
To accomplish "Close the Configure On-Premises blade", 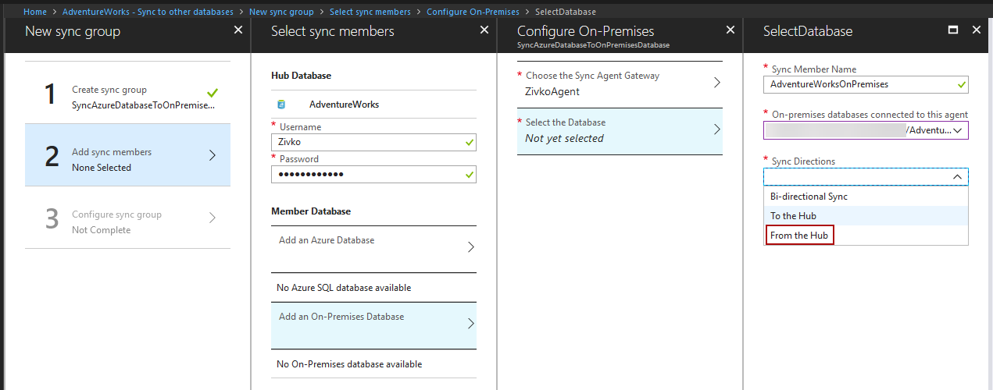I will click(x=730, y=30).
